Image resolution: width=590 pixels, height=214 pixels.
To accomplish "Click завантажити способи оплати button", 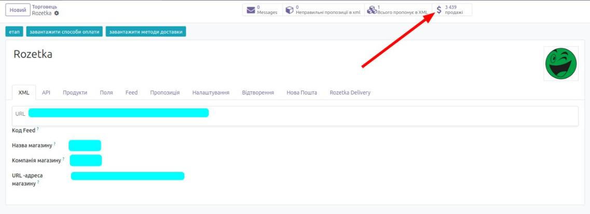I will (x=64, y=32).
